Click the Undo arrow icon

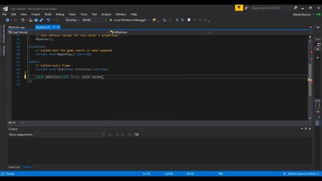48,20
